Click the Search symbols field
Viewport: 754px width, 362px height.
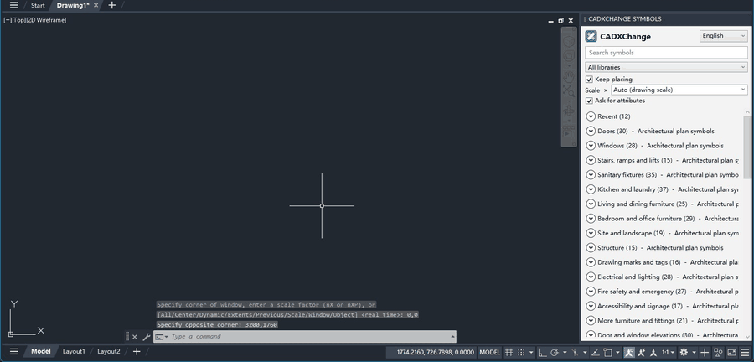click(667, 53)
